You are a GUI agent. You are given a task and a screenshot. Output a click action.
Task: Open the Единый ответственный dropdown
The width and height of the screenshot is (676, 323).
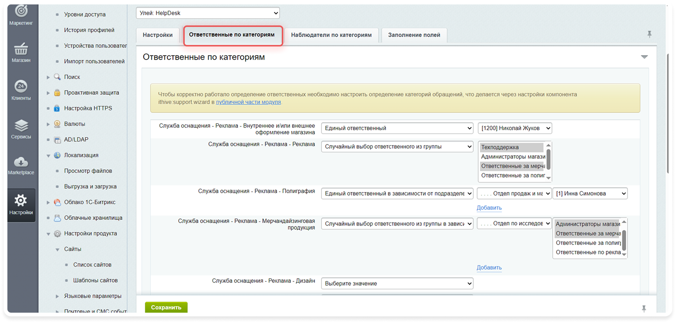click(x=397, y=128)
